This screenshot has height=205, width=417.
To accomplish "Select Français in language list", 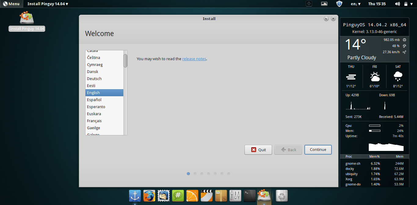I will pyautogui.click(x=104, y=121).
